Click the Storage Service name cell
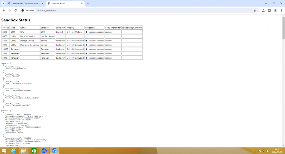 click(30, 41)
